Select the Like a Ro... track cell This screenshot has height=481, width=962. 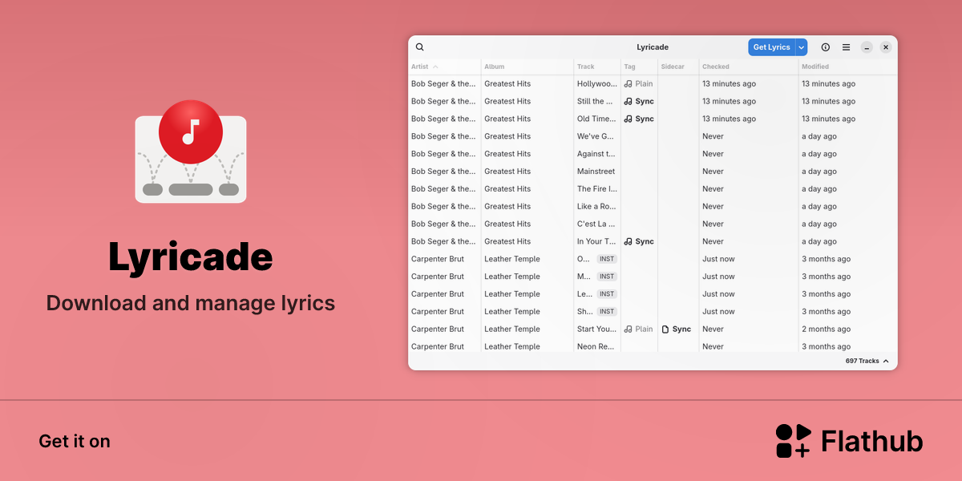(596, 207)
